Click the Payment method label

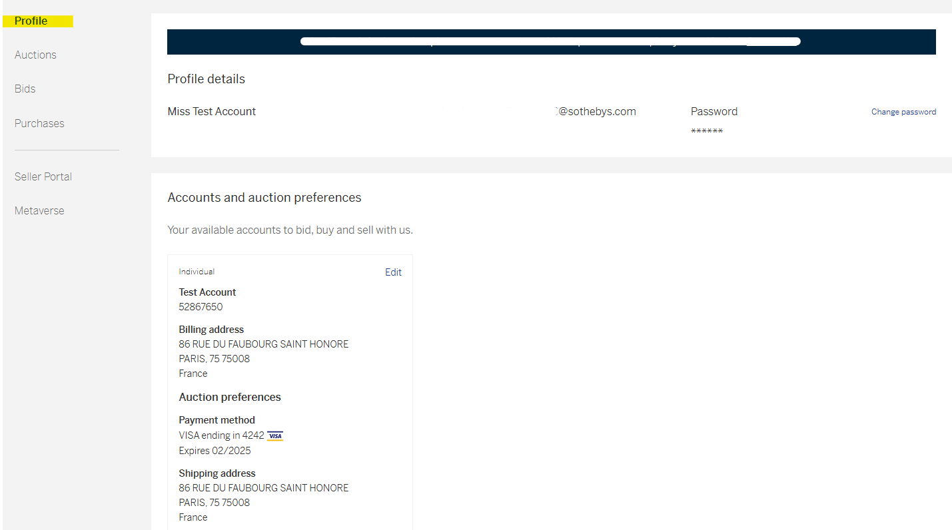click(217, 420)
